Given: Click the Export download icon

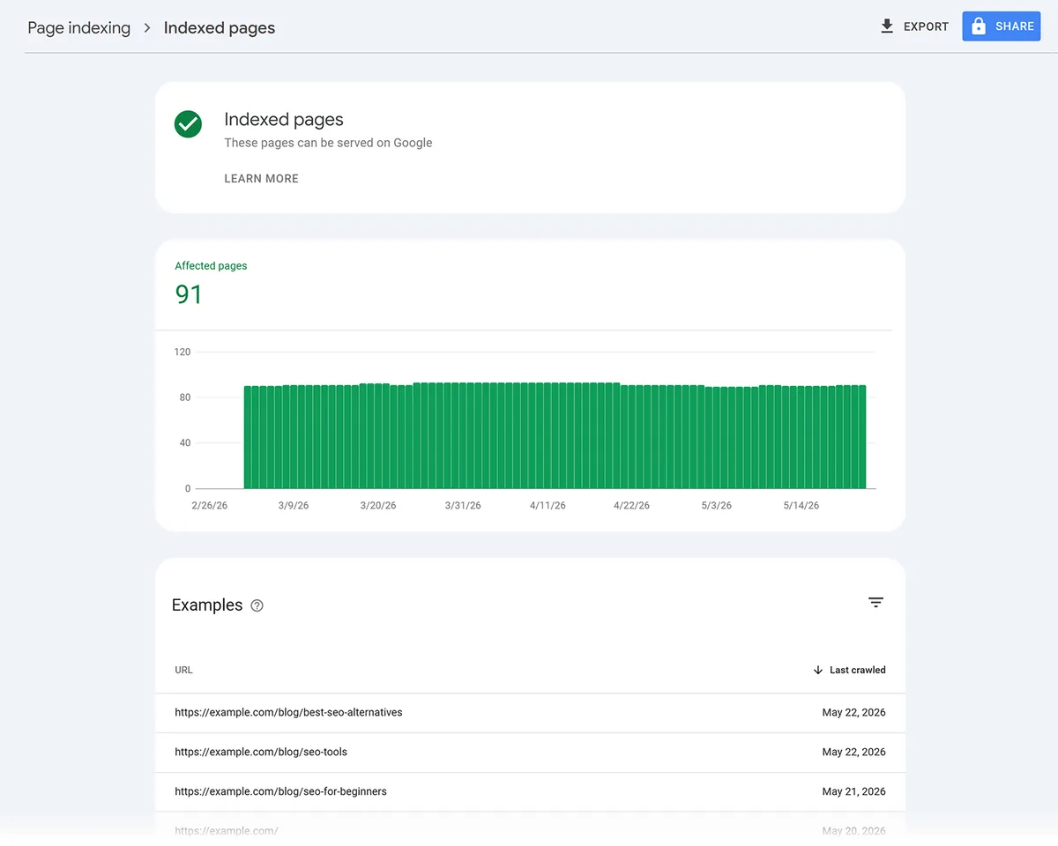Looking at the screenshot, I should (887, 26).
